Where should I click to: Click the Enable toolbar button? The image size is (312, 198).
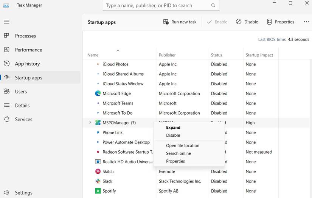pos(217,22)
